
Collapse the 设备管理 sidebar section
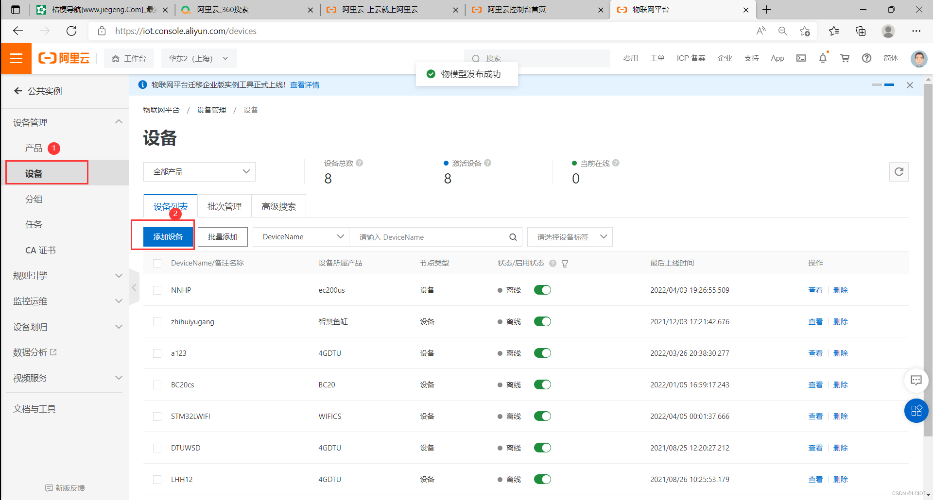pyautogui.click(x=119, y=122)
